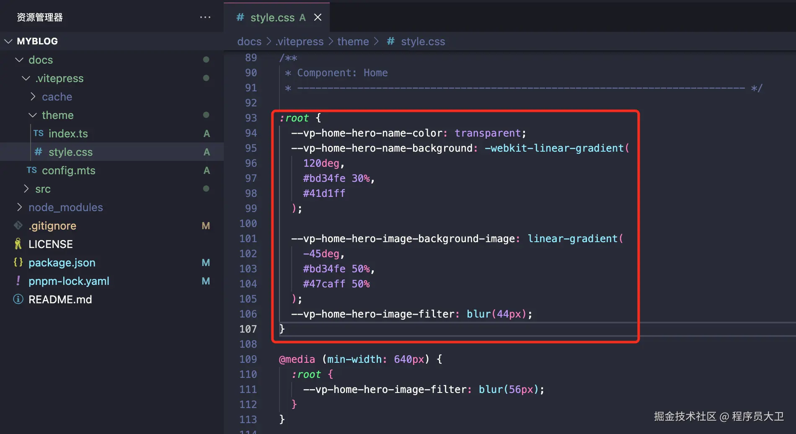Click the CSS hash icon beside style.css in tree
The image size is (796, 434).
pos(39,152)
